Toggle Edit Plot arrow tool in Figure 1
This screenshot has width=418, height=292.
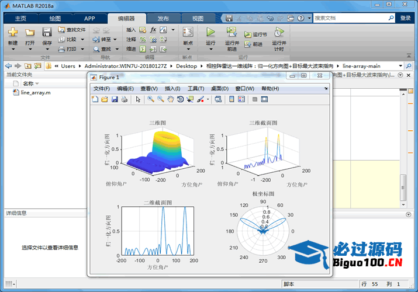138,99
